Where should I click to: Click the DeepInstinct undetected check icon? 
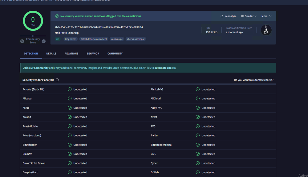[x=70, y=172]
